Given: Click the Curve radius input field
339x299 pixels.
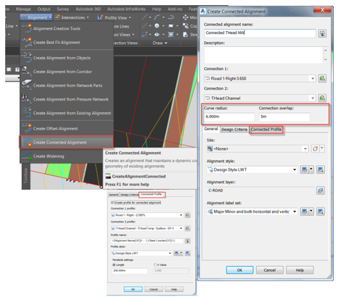Looking at the screenshot, I should tap(230, 117).
